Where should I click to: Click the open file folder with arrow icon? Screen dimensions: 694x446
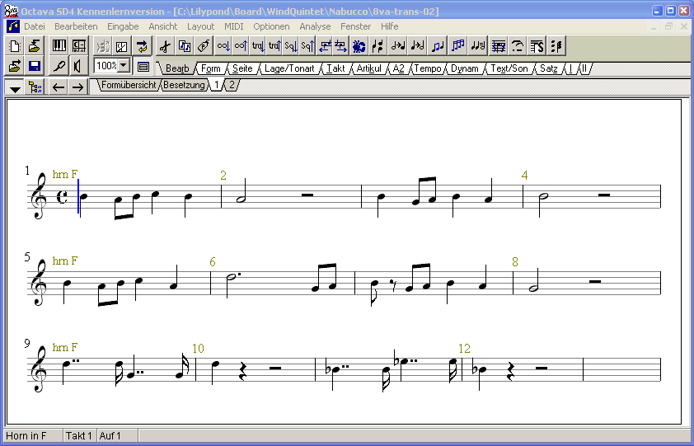click(x=15, y=67)
